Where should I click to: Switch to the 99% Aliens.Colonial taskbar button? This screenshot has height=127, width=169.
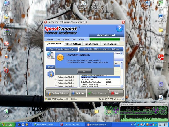pyautogui.click(x=45, y=125)
